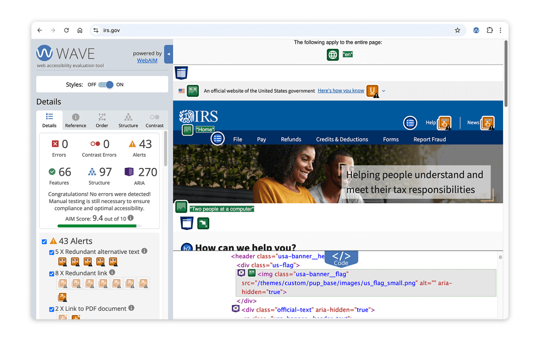Click the purple aria-hidden icon in the code view
The width and height of the screenshot is (536, 339).
click(x=241, y=273)
